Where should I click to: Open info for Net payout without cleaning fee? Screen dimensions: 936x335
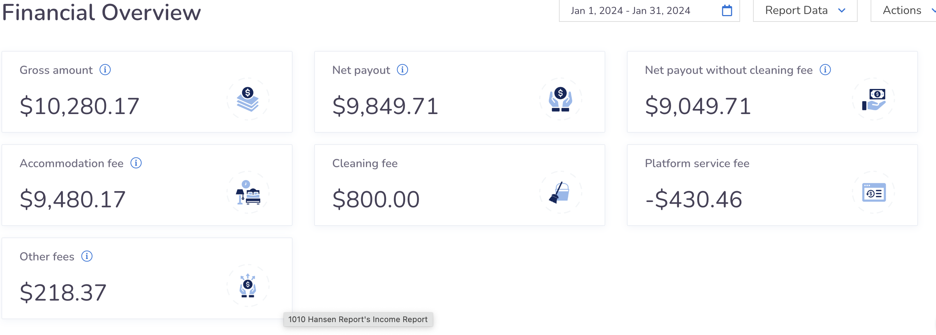pos(825,69)
